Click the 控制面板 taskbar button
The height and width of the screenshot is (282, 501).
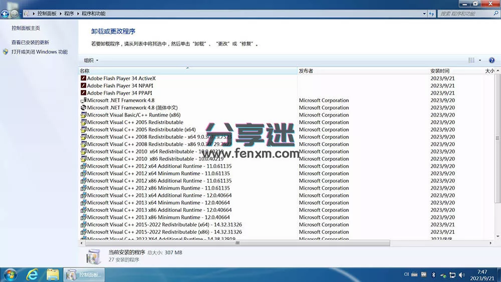[x=84, y=274]
